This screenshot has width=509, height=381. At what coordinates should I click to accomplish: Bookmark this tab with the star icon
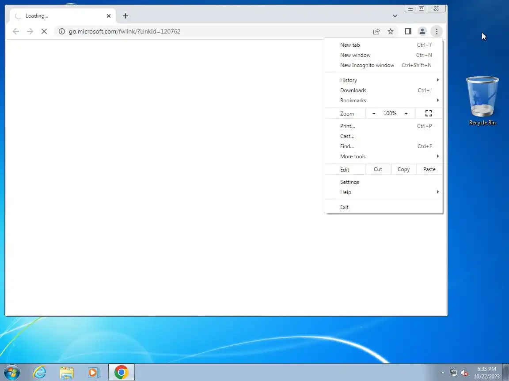[x=391, y=31]
